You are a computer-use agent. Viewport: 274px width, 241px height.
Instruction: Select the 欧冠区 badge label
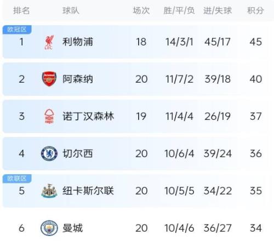tap(17, 30)
